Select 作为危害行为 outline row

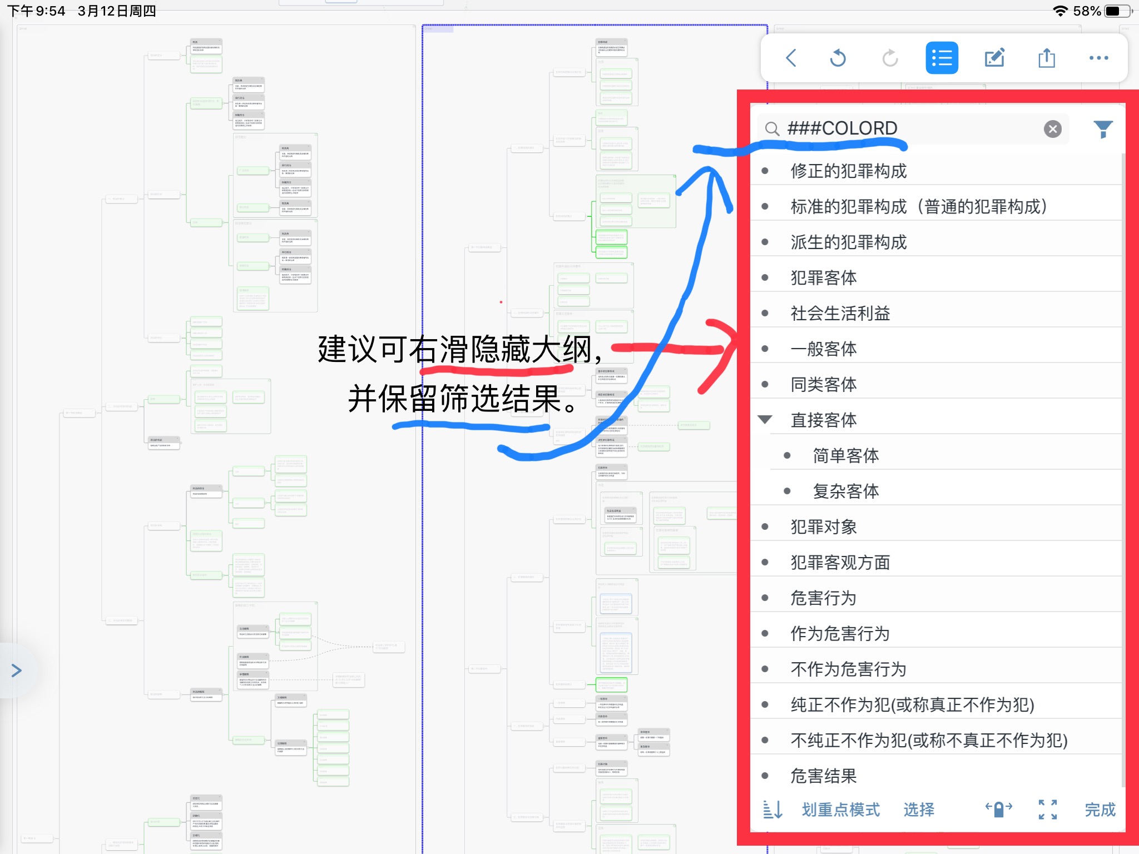936,633
